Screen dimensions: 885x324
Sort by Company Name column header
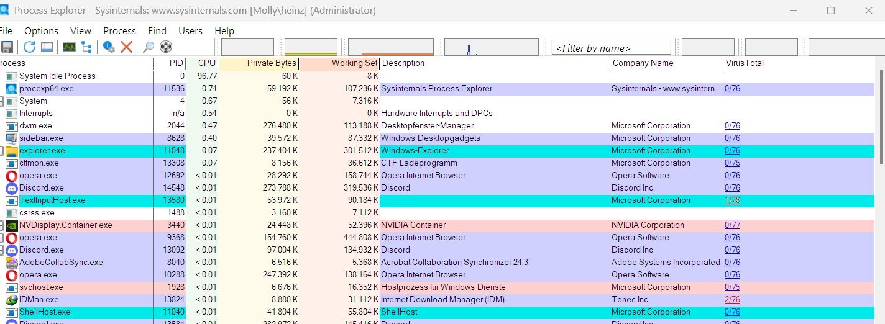(667, 63)
